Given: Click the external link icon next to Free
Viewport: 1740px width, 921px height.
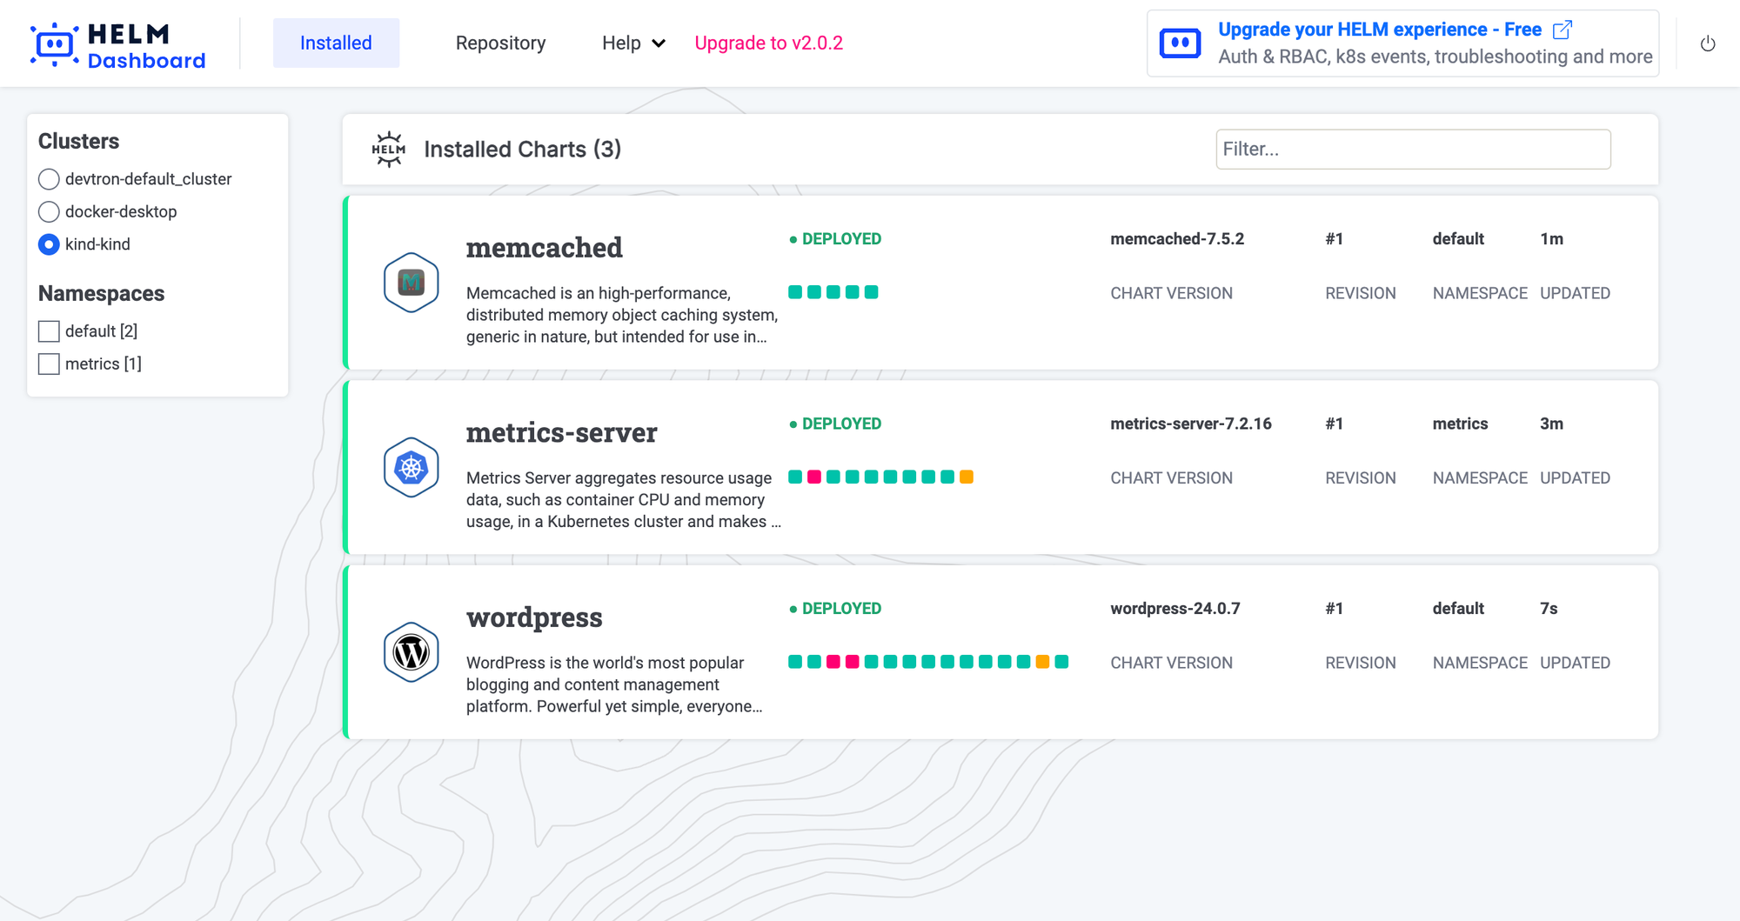Looking at the screenshot, I should [x=1563, y=30].
